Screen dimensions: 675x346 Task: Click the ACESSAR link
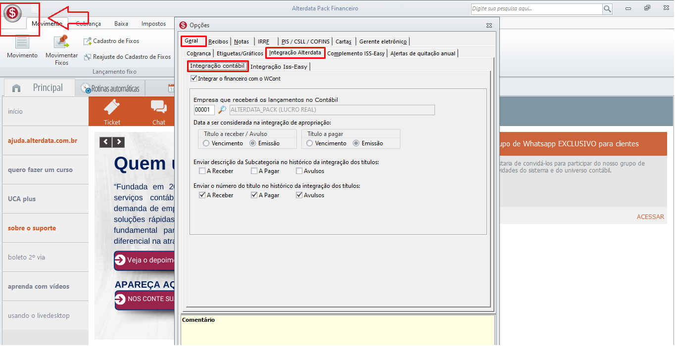[650, 217]
